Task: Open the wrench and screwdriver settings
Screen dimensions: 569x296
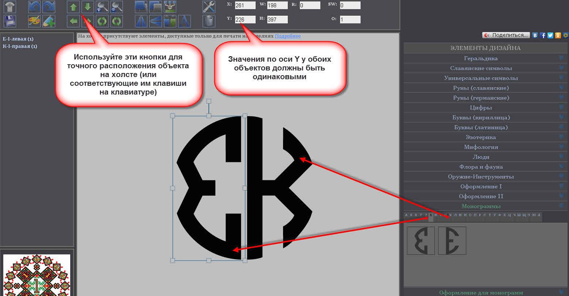Action: click(x=209, y=7)
